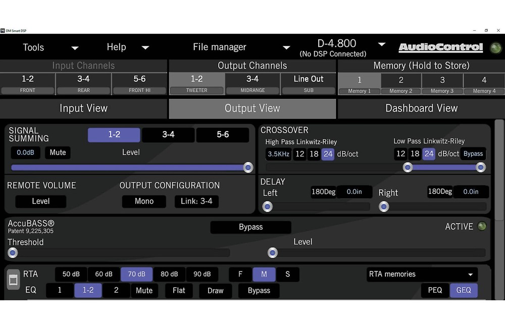Set low pass slope to 24 dB/oct
505x328 pixels.
click(x=429, y=154)
